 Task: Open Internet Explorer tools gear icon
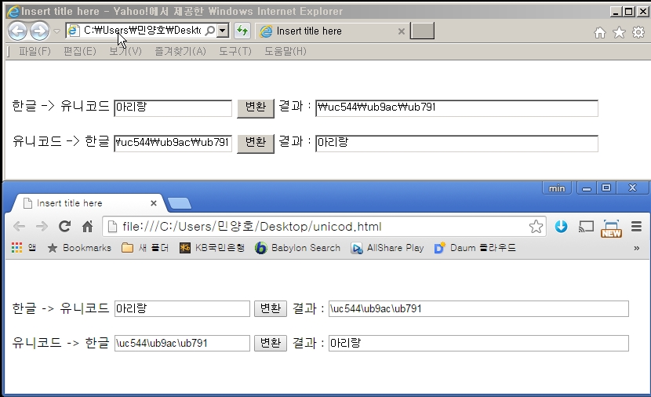pyautogui.click(x=638, y=32)
